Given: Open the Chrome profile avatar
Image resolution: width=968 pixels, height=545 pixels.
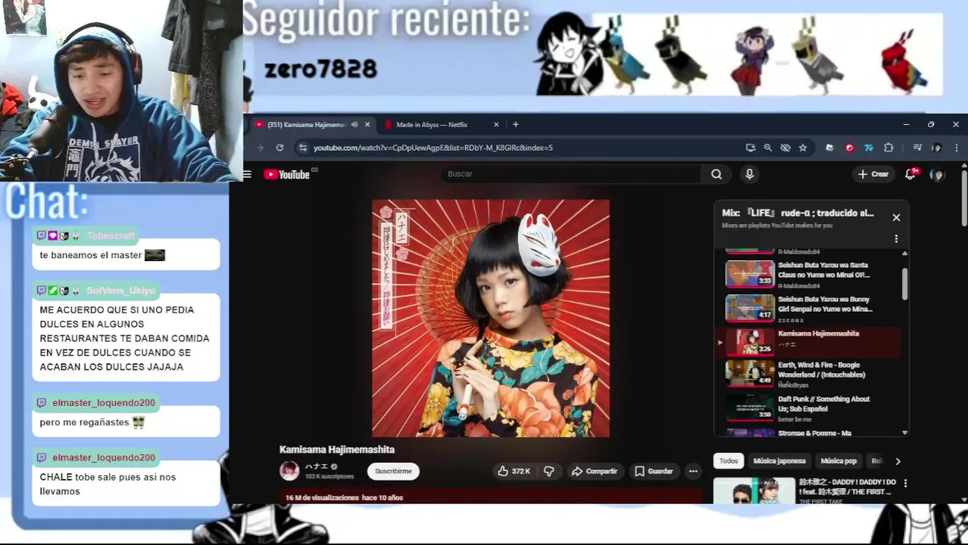Looking at the screenshot, I should pos(937,148).
